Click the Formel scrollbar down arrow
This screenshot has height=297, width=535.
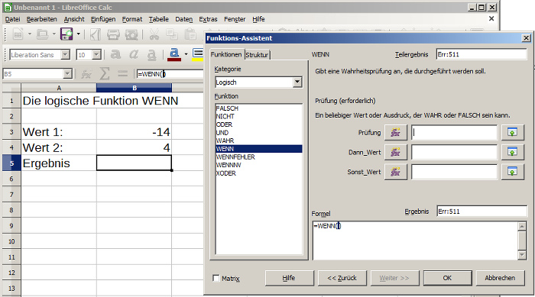click(522, 255)
